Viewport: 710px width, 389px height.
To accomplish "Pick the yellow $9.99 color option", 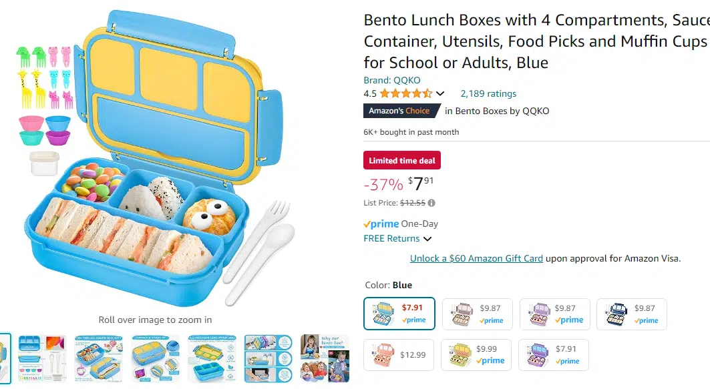I will coord(476,355).
